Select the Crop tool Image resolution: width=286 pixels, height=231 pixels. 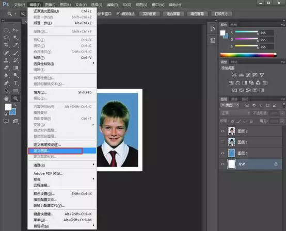[6, 45]
